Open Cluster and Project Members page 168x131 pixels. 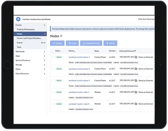pos(29,38)
